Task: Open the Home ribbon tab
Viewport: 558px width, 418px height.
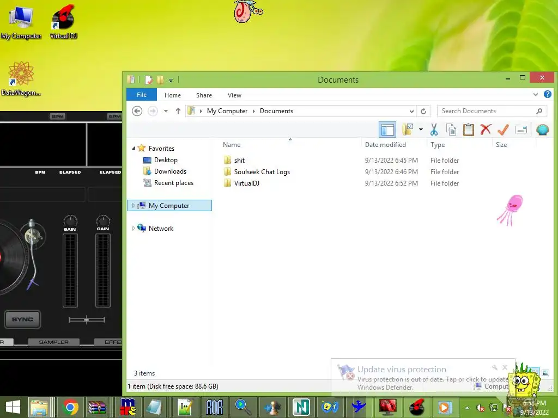Action: pyautogui.click(x=173, y=95)
